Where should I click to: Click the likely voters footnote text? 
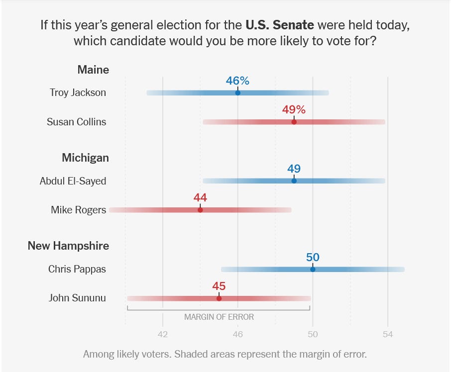click(225, 354)
